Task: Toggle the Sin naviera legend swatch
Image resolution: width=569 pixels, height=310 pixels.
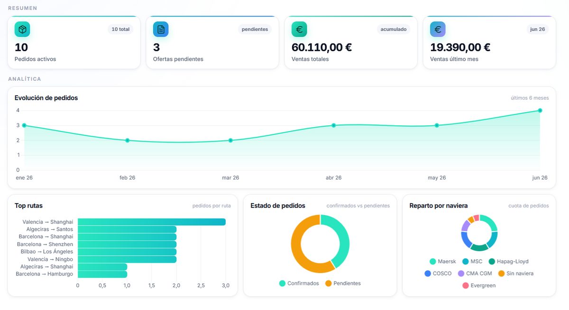Action: point(501,273)
